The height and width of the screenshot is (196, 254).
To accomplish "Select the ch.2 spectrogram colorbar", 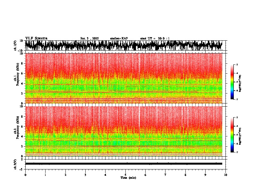I will [232, 135].
